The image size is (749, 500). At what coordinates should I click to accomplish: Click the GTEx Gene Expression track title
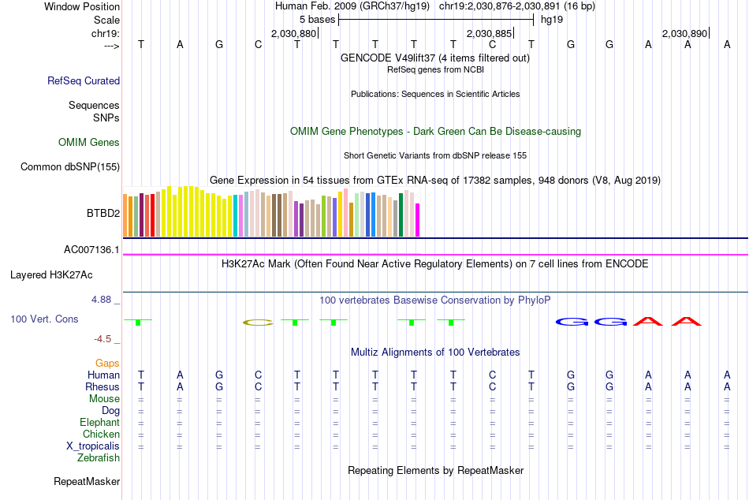pos(435,181)
